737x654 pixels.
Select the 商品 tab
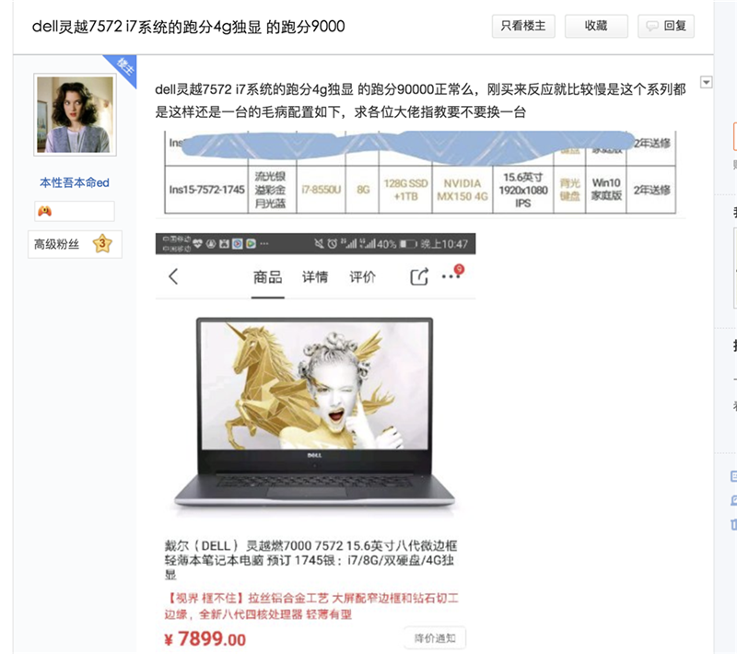coord(267,277)
